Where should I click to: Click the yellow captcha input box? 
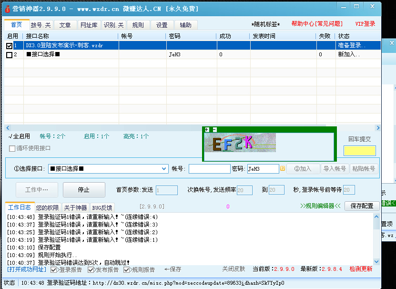360,151
